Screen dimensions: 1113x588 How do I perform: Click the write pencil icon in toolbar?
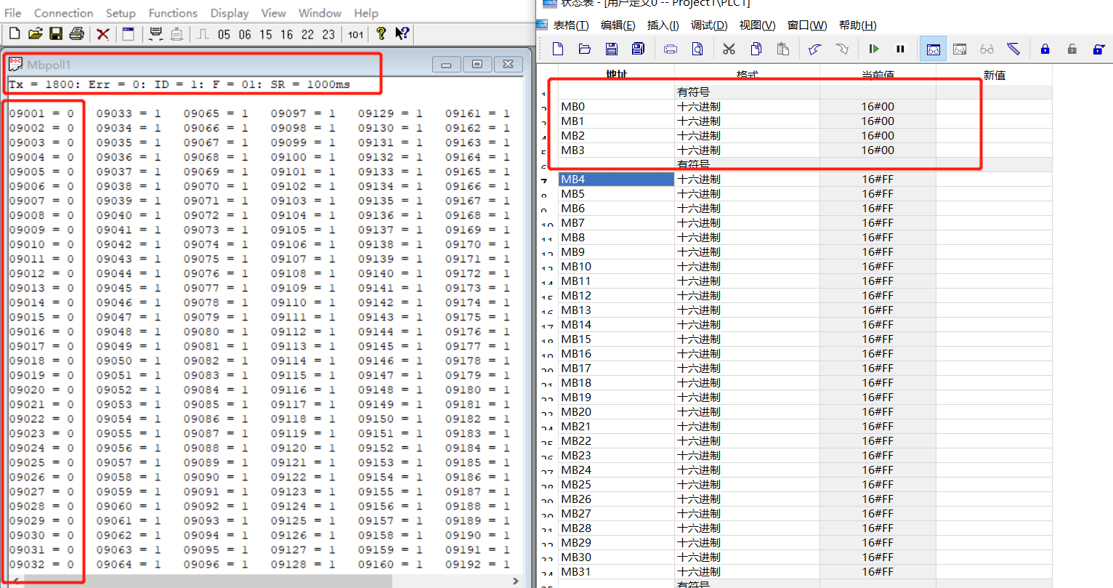point(1013,49)
